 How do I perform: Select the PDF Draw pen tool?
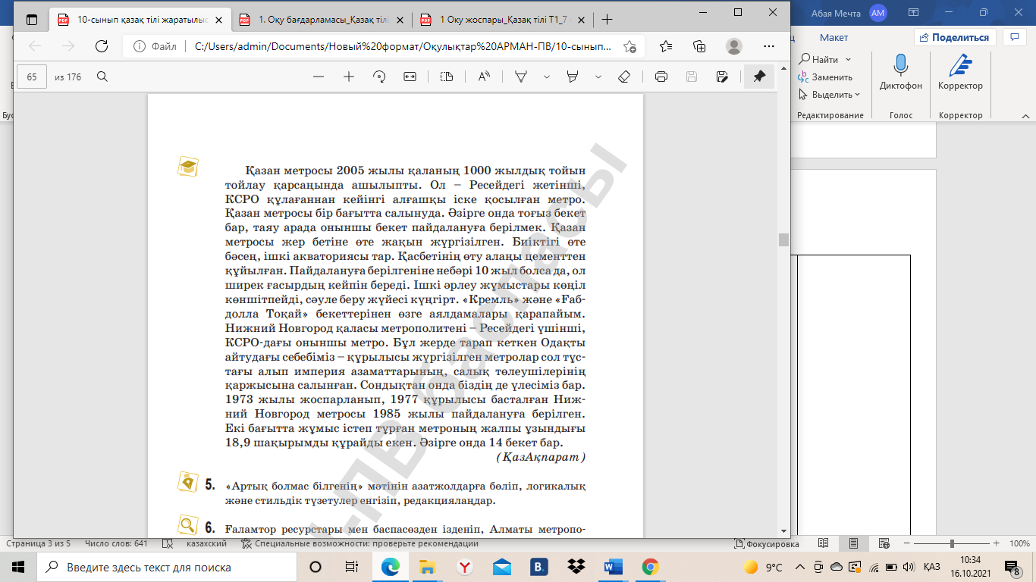click(522, 77)
